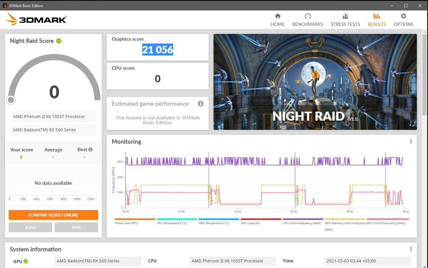Click the AMD Radeon RX 560 Series field under score
The width and height of the screenshot is (428, 268).
pos(53,130)
